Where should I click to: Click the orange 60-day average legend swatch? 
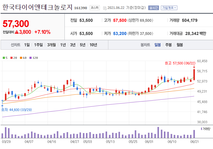click(21, 58)
